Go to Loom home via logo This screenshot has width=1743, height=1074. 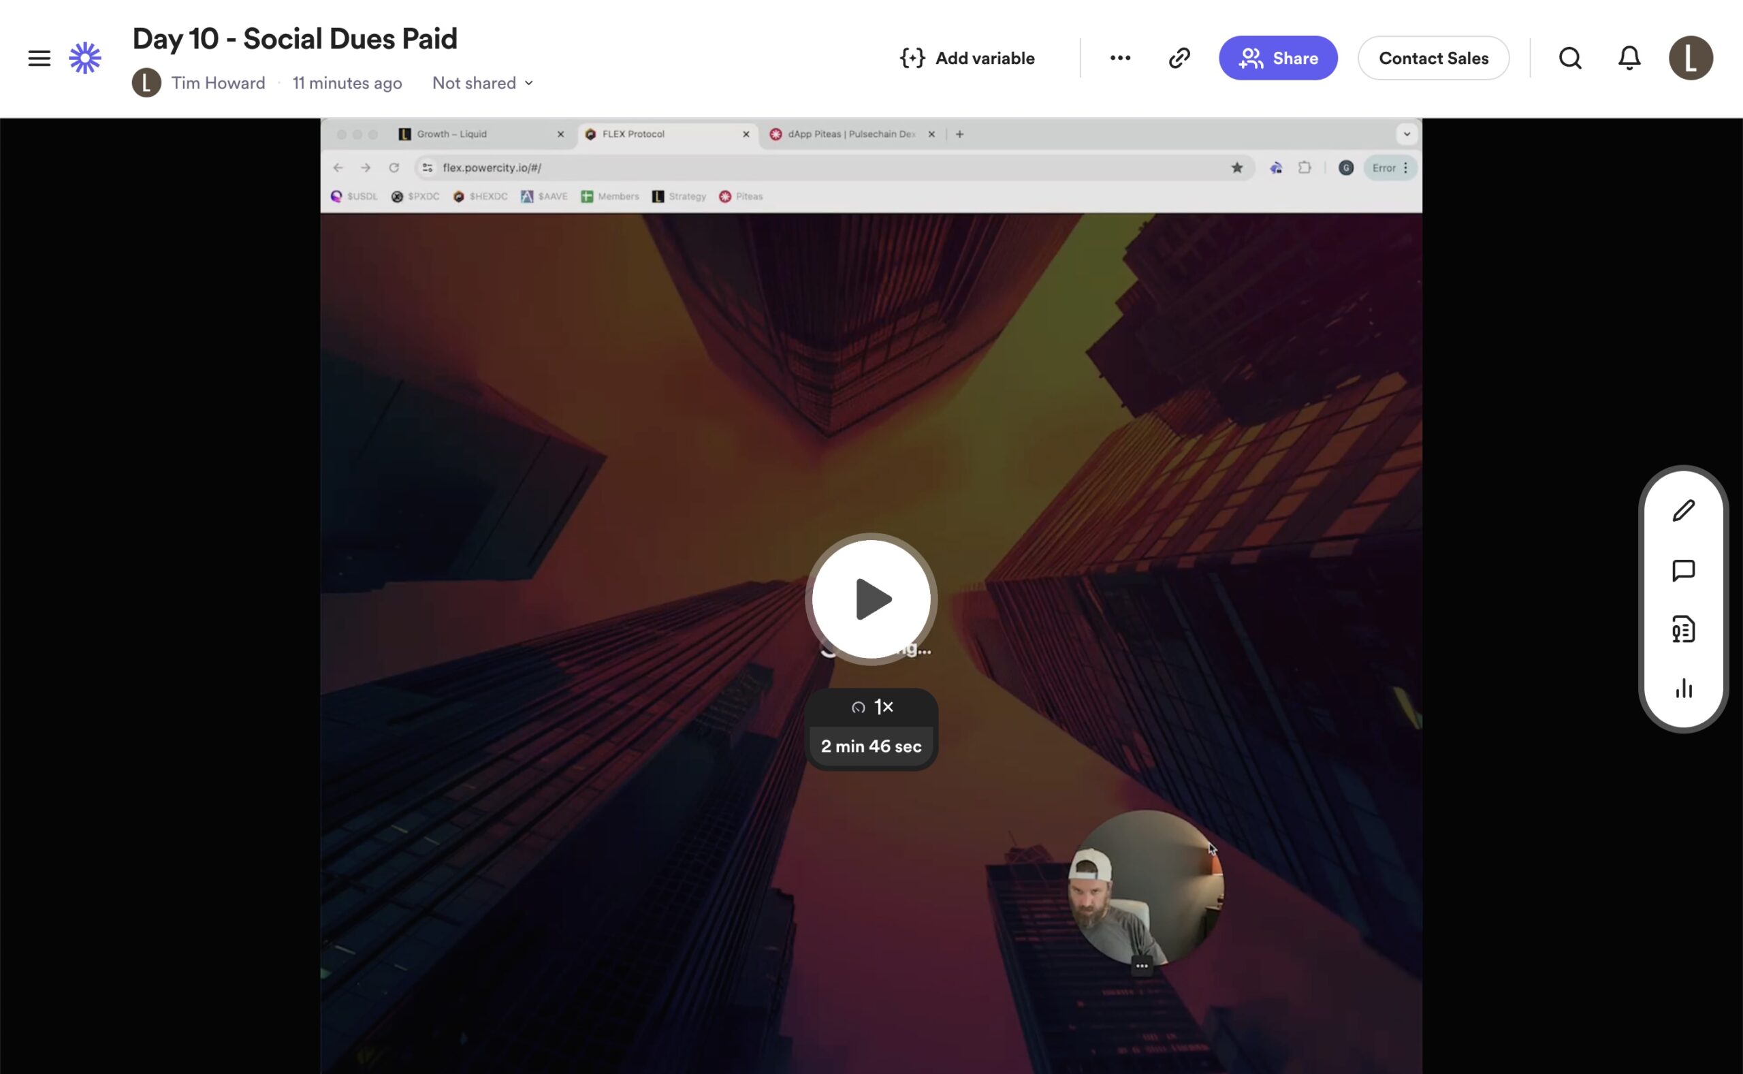[x=85, y=59]
